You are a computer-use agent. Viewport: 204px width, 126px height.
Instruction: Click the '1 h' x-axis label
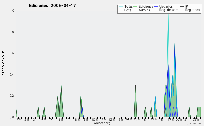pyautogui.click(x=19, y=119)
